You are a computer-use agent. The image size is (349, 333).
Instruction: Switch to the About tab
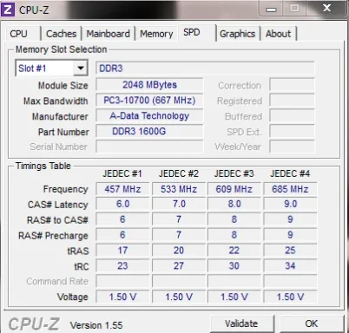tap(278, 34)
